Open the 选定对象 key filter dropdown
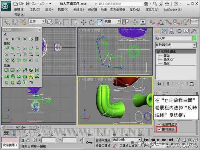Image resolution: width=200 pixels, height=150 pixels. [x=140, y=140]
